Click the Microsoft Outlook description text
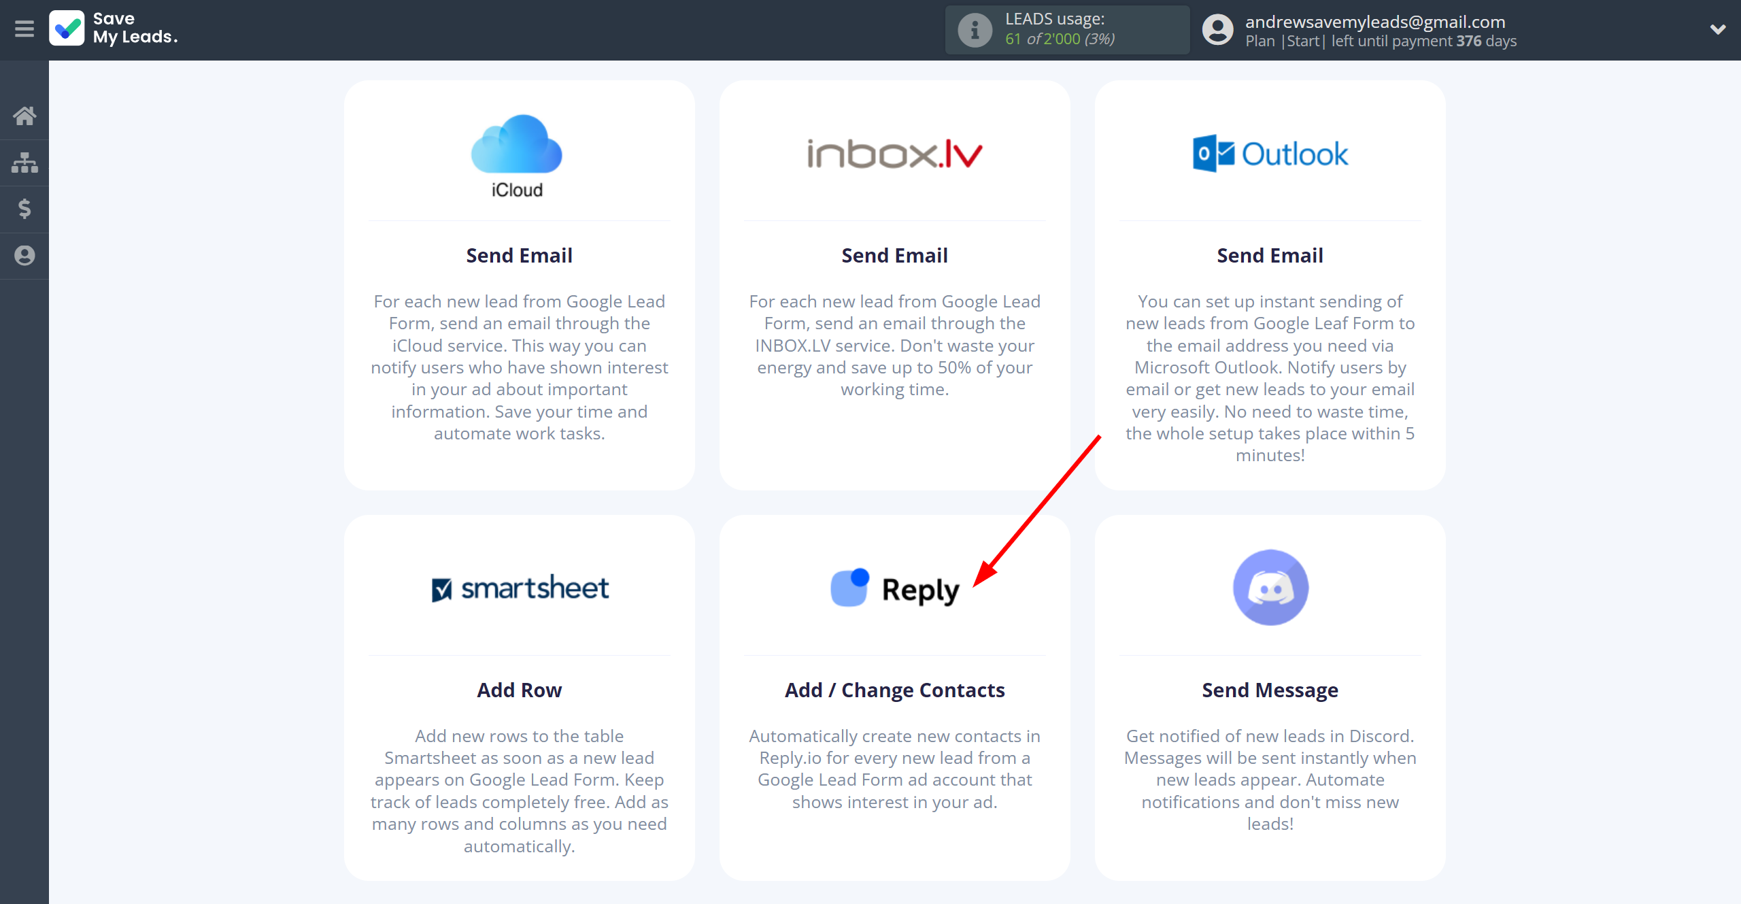1741x904 pixels. (1270, 378)
